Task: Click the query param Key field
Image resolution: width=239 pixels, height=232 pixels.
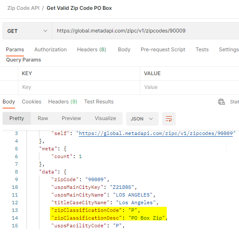Action: pyautogui.click(x=79, y=87)
